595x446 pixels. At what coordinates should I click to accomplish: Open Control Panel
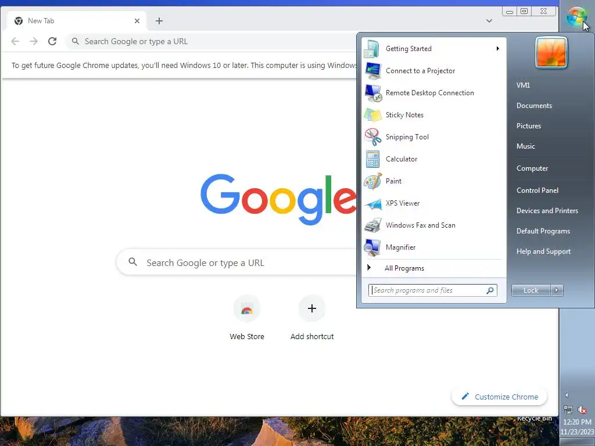[x=537, y=190]
